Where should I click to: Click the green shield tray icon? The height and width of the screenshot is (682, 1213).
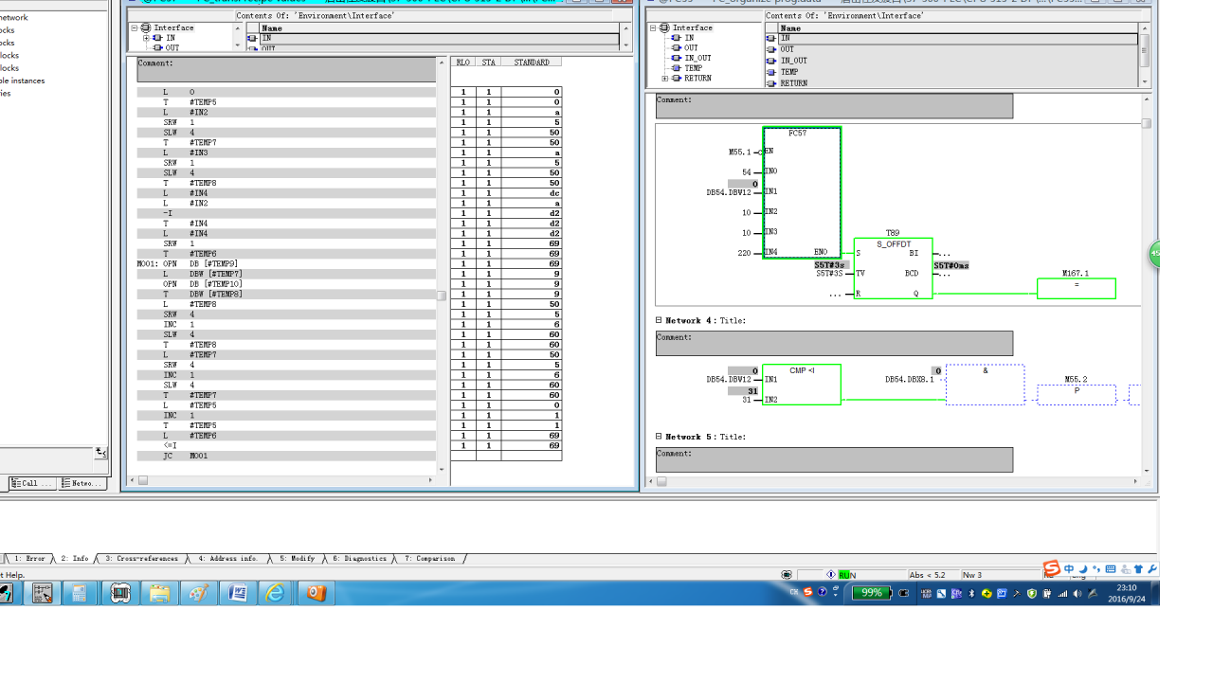point(1032,594)
